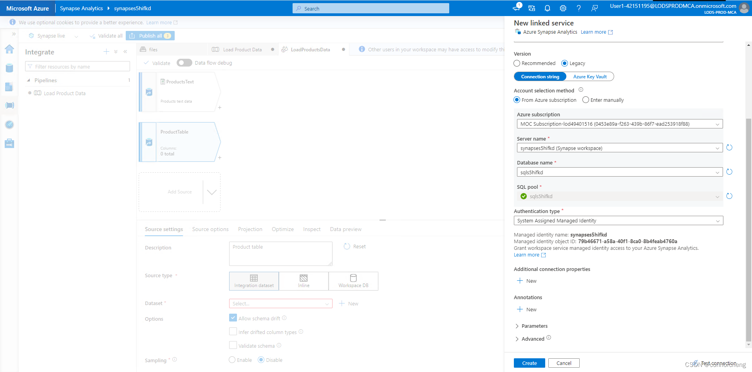This screenshot has width=752, height=372.
Task: Open the Database name dropdown
Action: click(x=620, y=172)
